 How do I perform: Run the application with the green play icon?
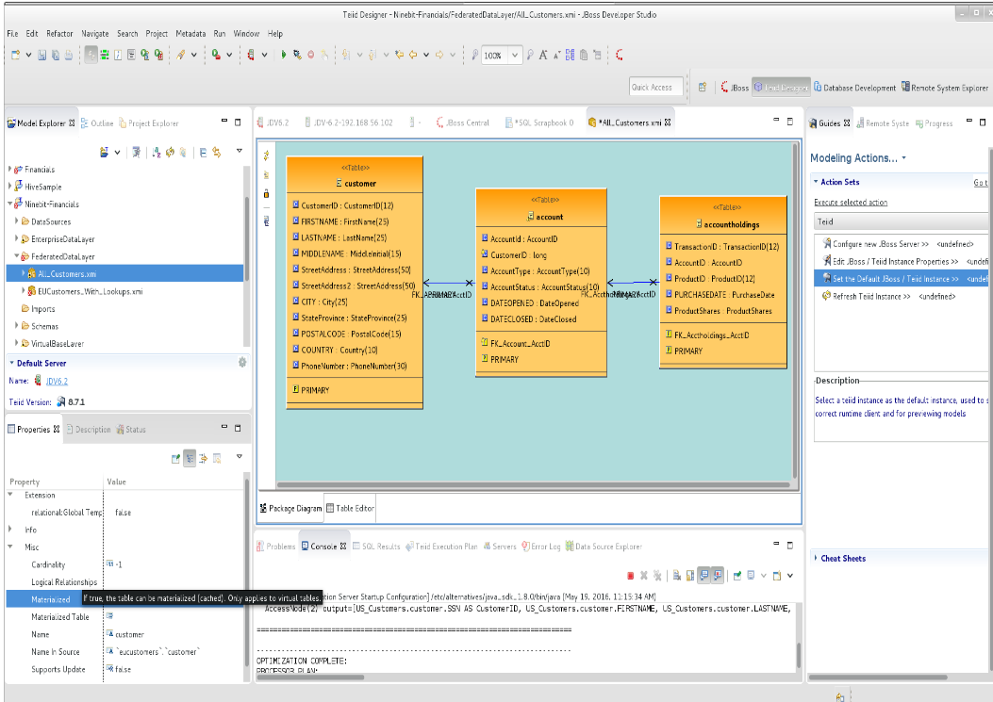(284, 54)
